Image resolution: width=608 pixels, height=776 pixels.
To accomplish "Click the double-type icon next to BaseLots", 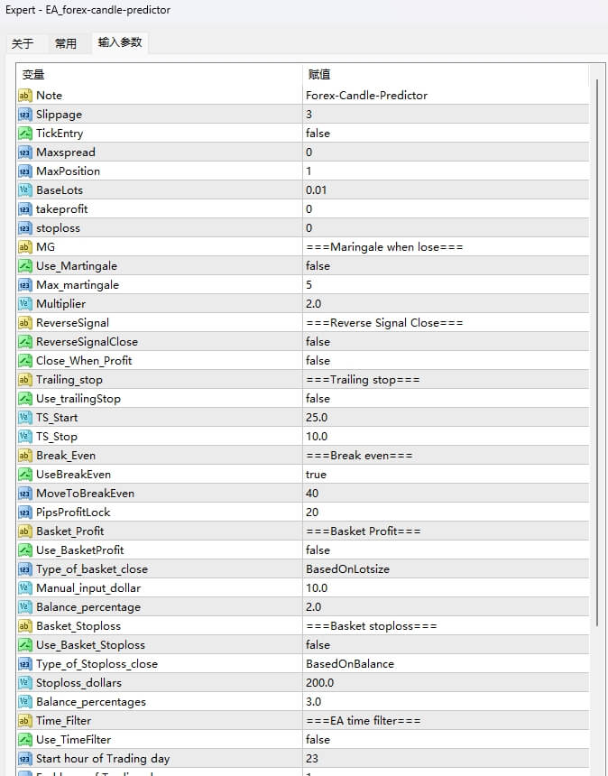I will tap(25, 190).
